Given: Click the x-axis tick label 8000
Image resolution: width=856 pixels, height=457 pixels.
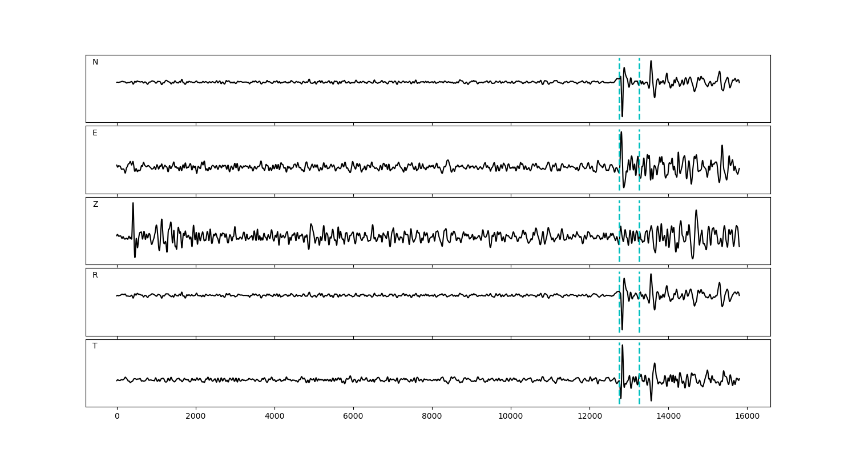Looking at the screenshot, I should click(432, 416).
